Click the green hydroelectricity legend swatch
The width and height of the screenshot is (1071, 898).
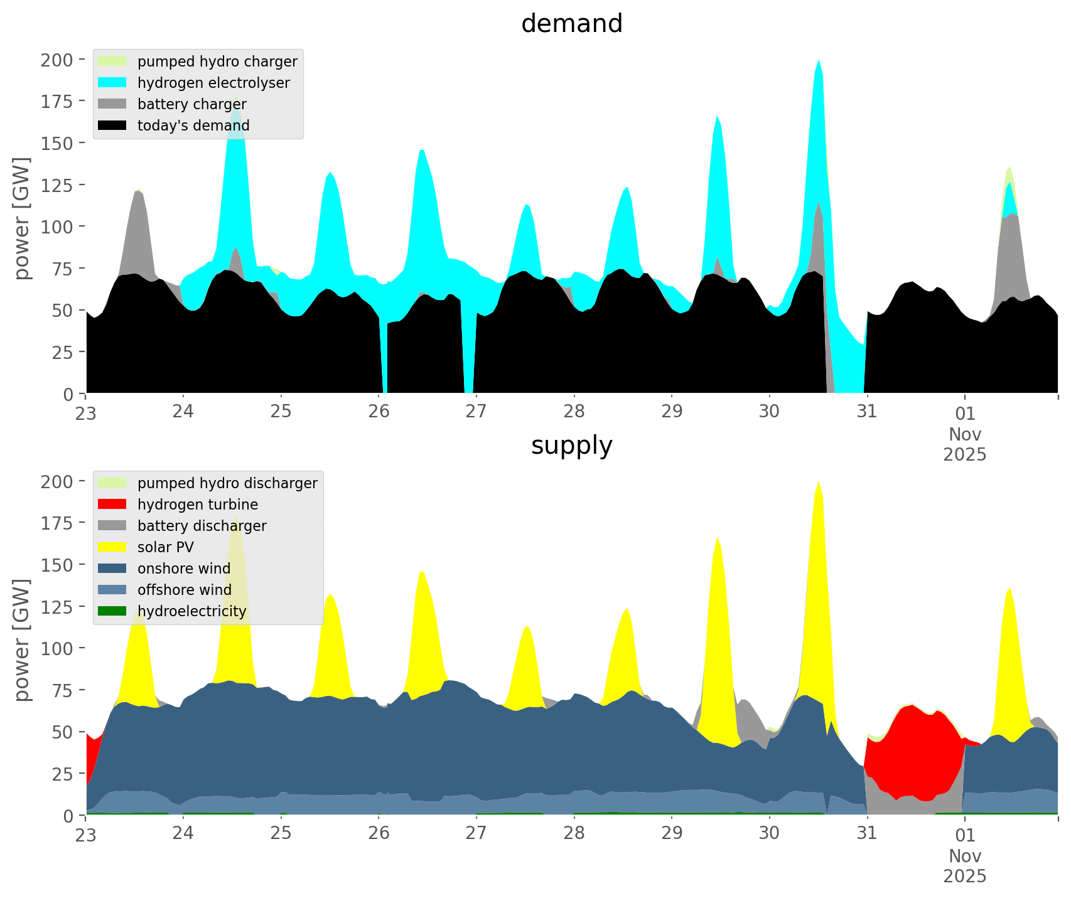point(112,611)
